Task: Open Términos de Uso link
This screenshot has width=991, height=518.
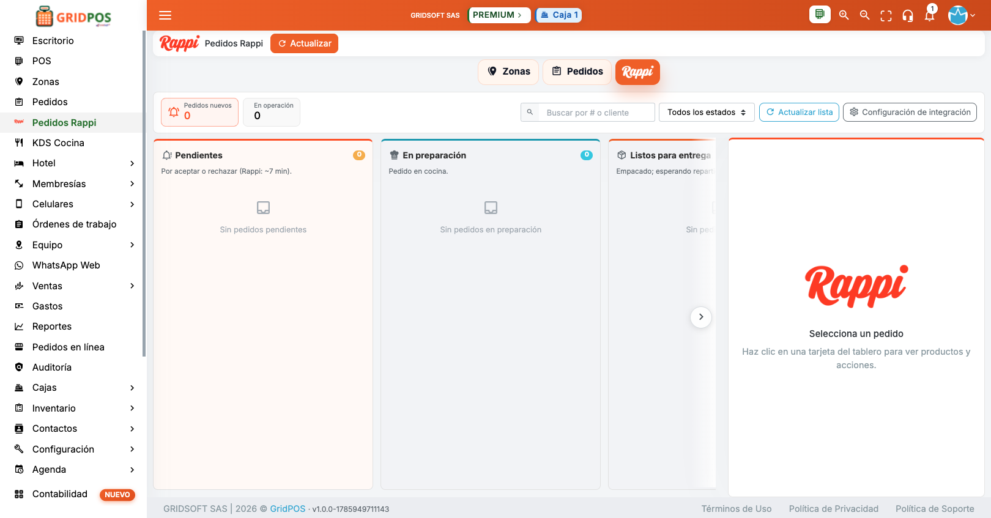Action: pos(737,509)
